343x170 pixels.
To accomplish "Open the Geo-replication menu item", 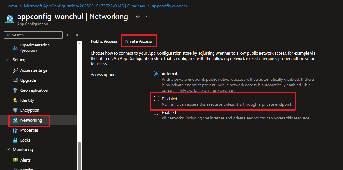I will pyautogui.click(x=34, y=90).
